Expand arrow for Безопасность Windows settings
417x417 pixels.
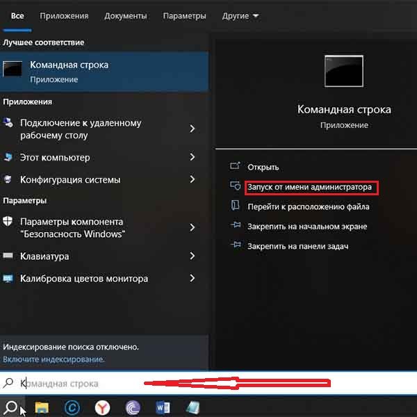[192, 228]
